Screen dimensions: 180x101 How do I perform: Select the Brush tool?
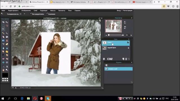click(x=7, y=33)
